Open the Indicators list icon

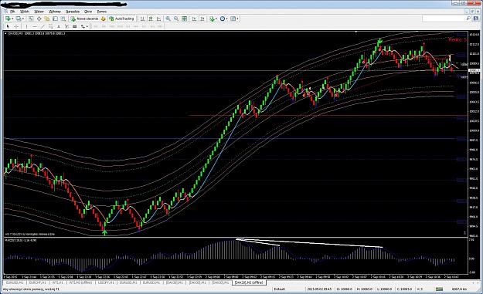(x=212, y=19)
